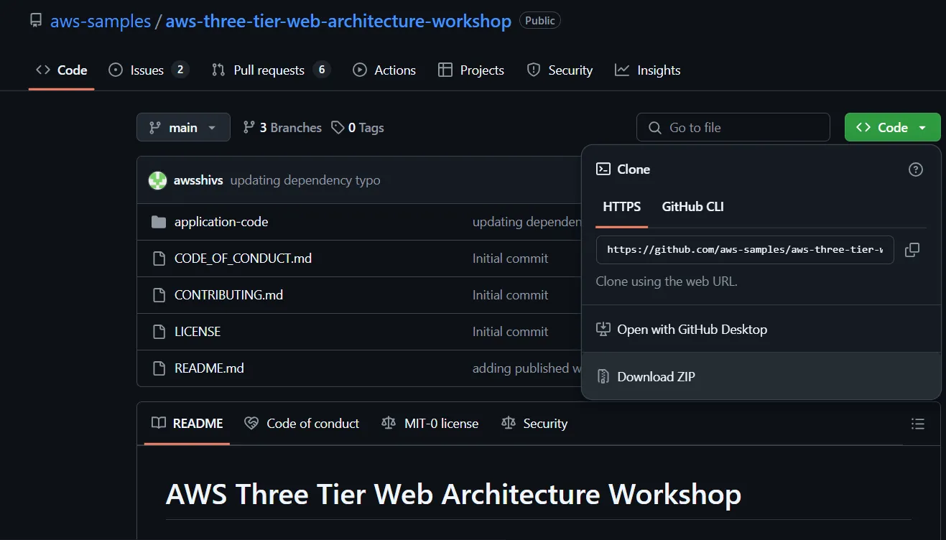Open the application-code folder

pos(221,222)
